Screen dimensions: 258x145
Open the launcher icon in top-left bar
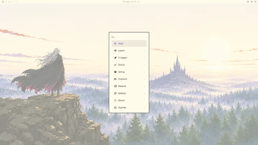[x=3, y=2]
